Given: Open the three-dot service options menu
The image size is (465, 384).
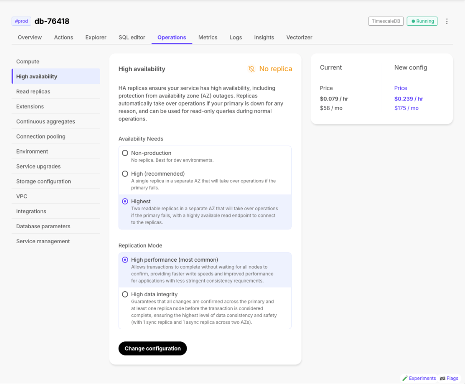Looking at the screenshot, I should (x=447, y=21).
